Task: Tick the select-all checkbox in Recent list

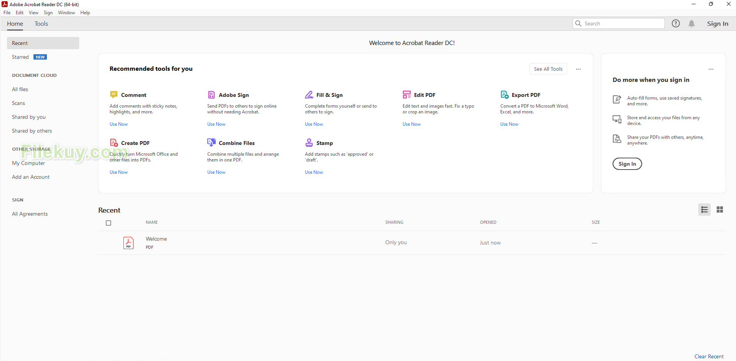Action: [108, 223]
